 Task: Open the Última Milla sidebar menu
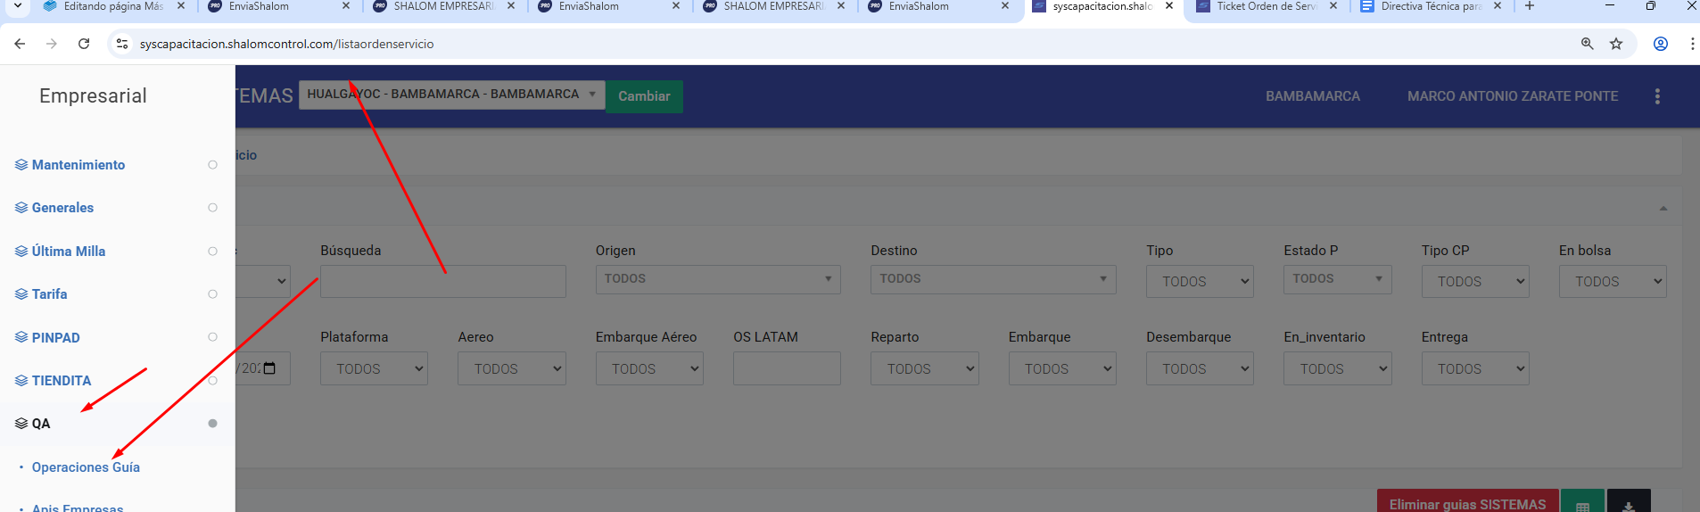coord(69,252)
